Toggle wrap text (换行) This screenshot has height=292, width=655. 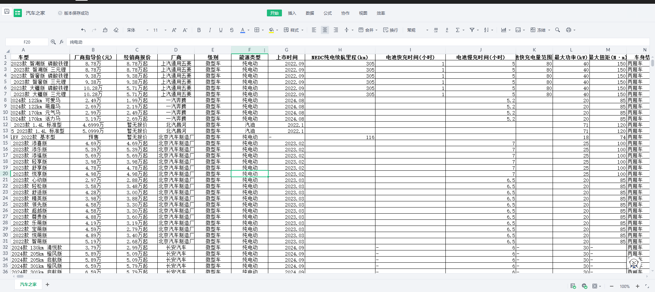click(390, 30)
